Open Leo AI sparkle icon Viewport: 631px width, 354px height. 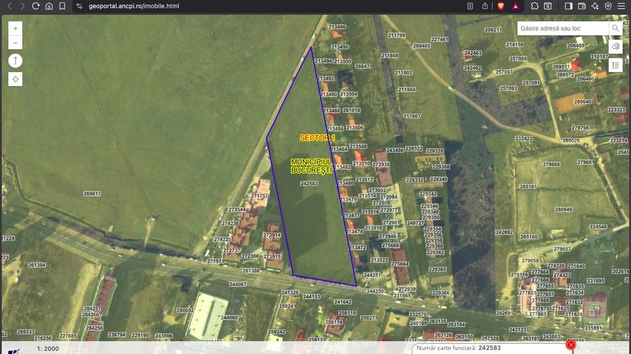coord(595,6)
